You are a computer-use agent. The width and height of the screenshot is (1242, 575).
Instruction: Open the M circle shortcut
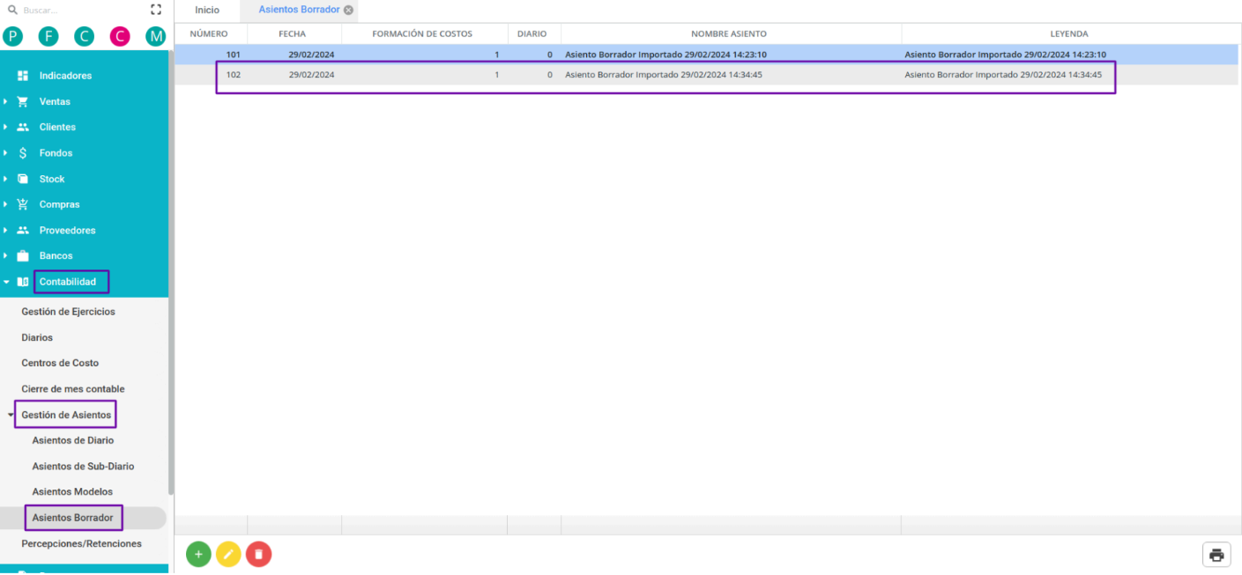[x=155, y=36]
